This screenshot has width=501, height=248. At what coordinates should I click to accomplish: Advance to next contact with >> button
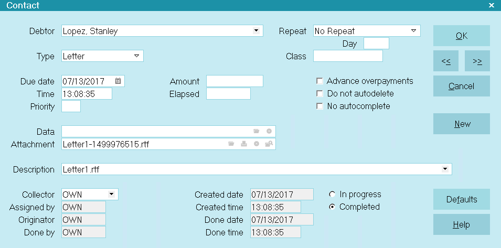(477, 61)
